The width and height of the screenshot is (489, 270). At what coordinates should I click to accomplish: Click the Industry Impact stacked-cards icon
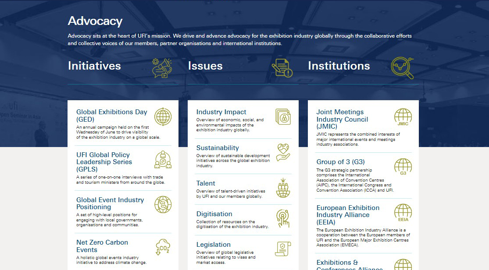283,117
